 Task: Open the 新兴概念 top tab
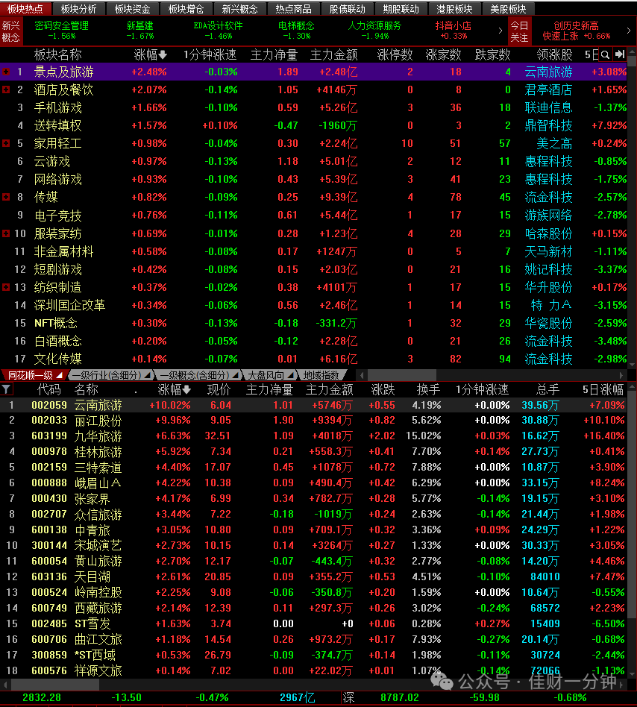pyautogui.click(x=239, y=8)
